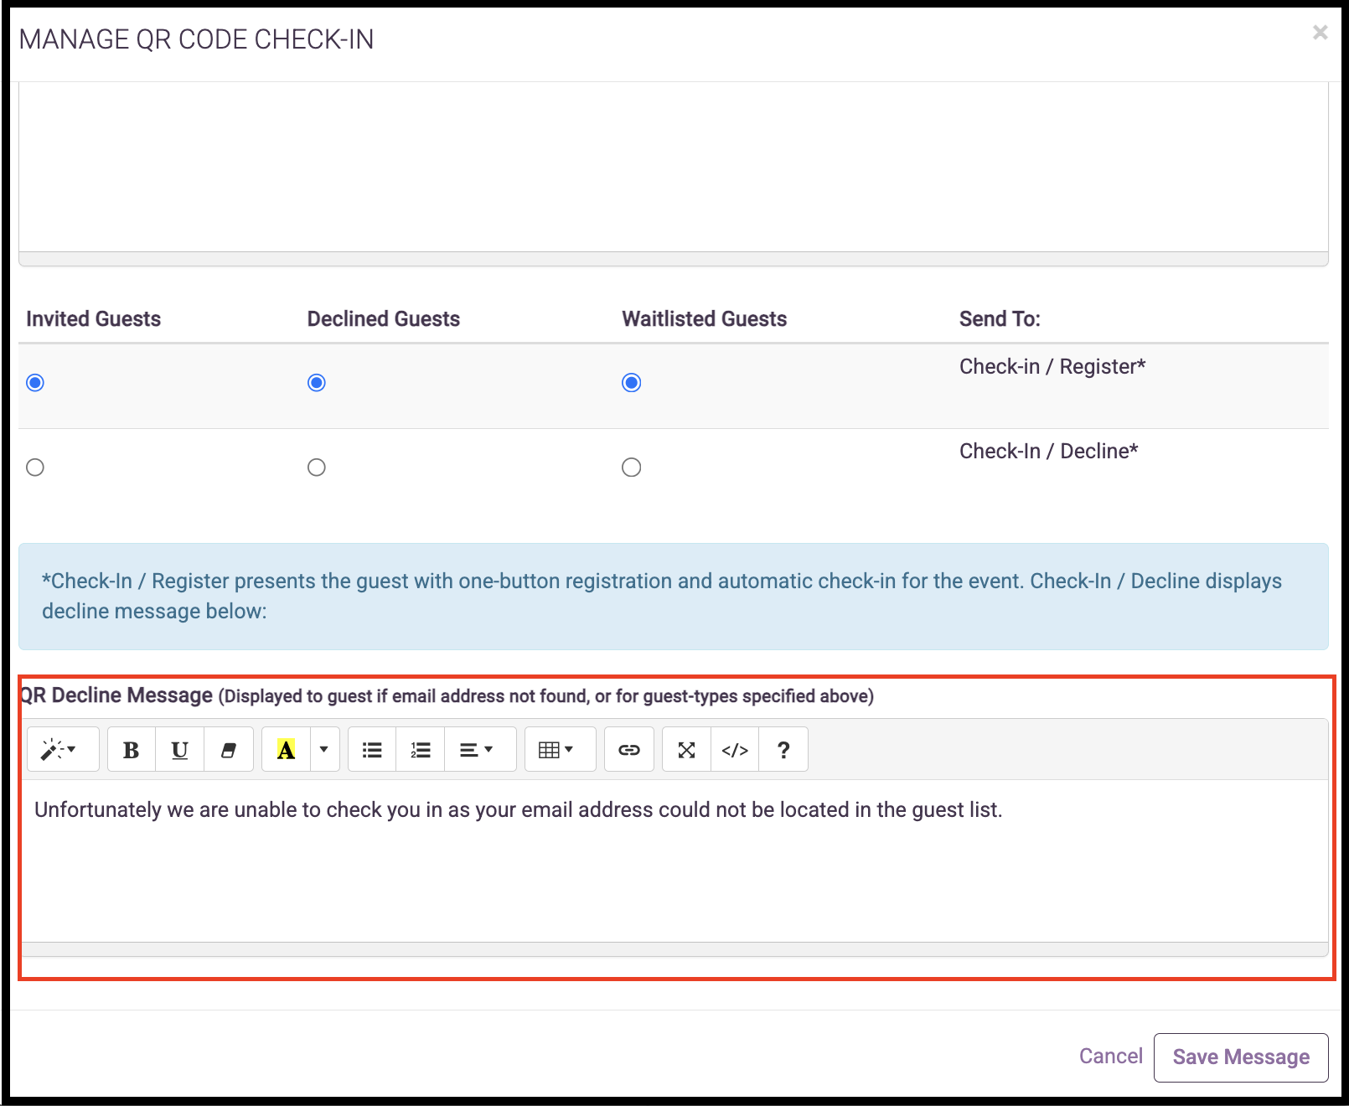
Task: Click the Invited Guests column header
Action: (93, 319)
